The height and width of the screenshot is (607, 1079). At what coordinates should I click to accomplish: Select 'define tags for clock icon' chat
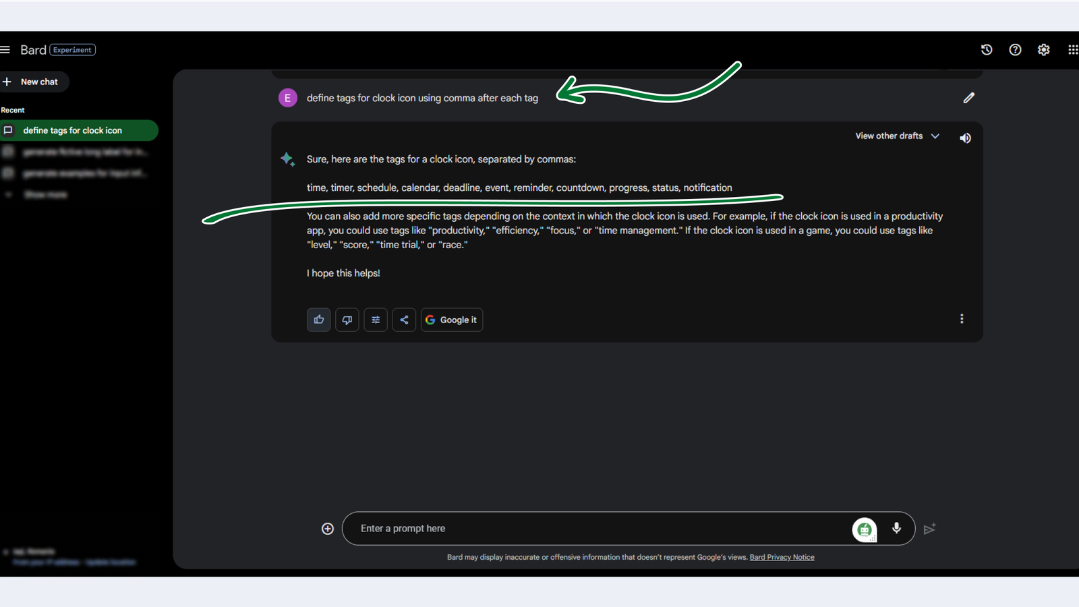pyautogui.click(x=79, y=130)
